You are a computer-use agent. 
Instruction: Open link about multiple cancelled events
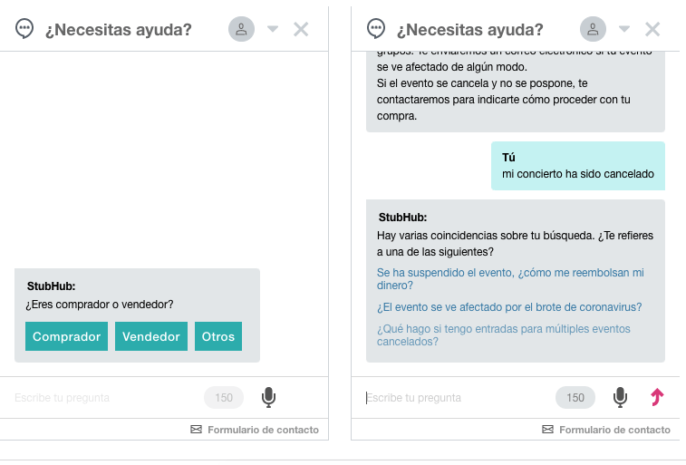pyautogui.click(x=504, y=335)
